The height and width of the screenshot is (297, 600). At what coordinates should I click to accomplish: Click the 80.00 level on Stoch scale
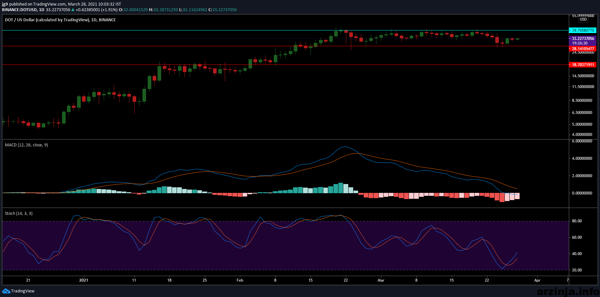[577, 221]
